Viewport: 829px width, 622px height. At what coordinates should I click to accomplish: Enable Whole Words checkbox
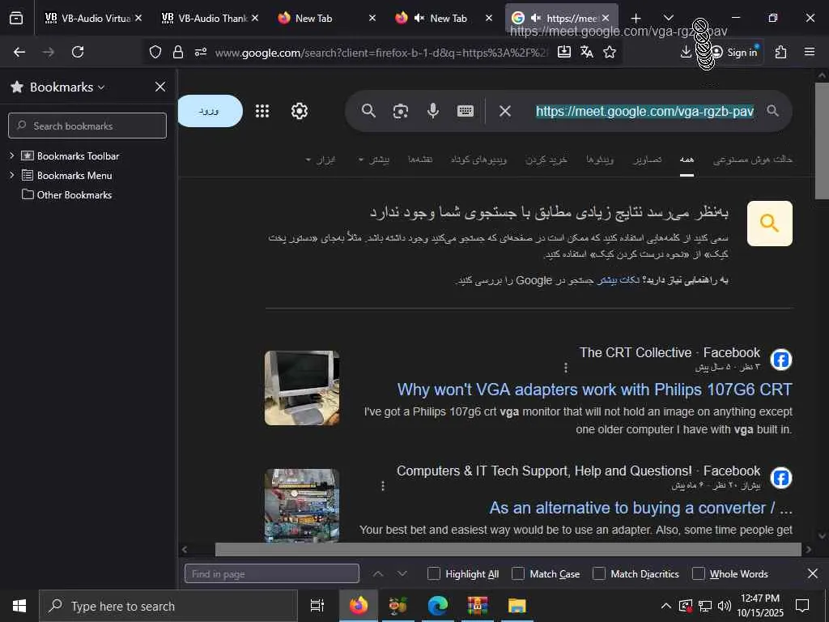click(x=699, y=573)
